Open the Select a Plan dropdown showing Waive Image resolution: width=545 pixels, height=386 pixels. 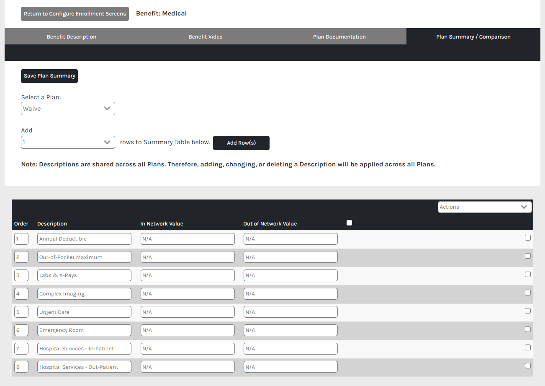point(68,109)
